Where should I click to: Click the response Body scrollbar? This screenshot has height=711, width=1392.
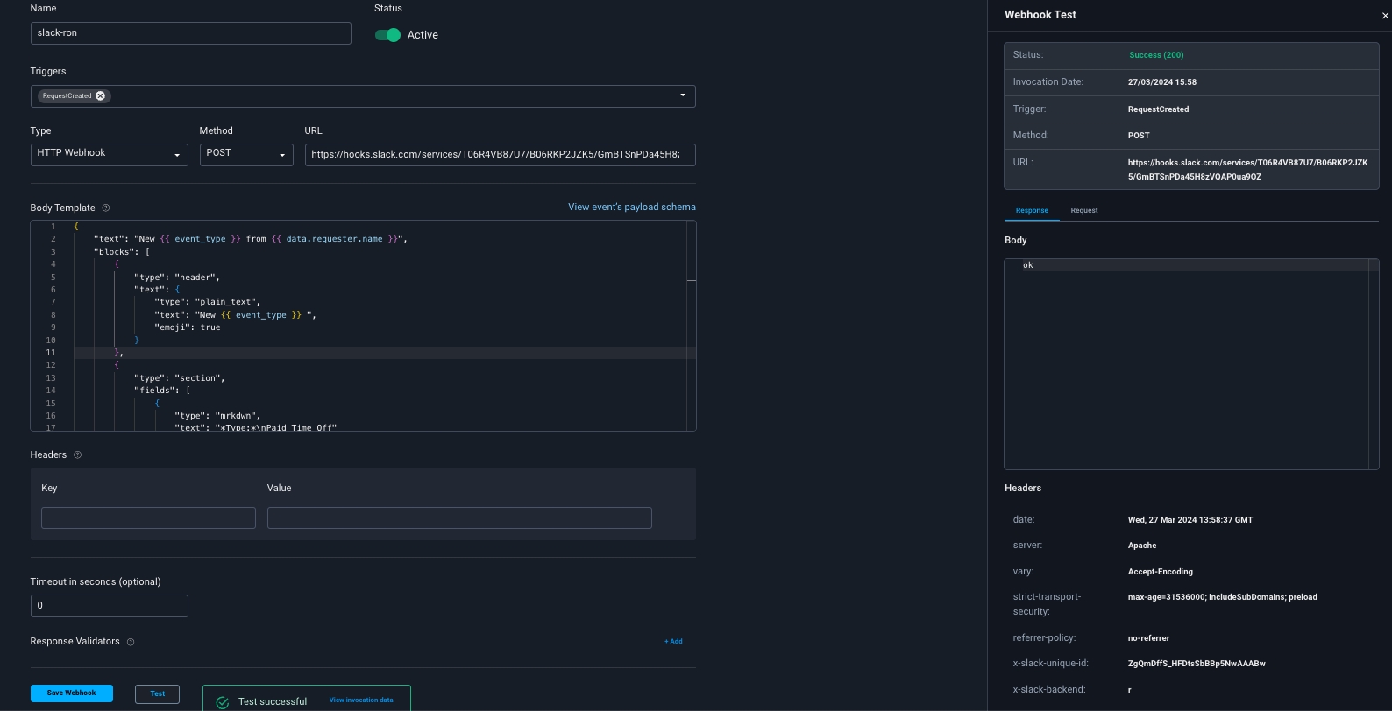[x=1374, y=364]
